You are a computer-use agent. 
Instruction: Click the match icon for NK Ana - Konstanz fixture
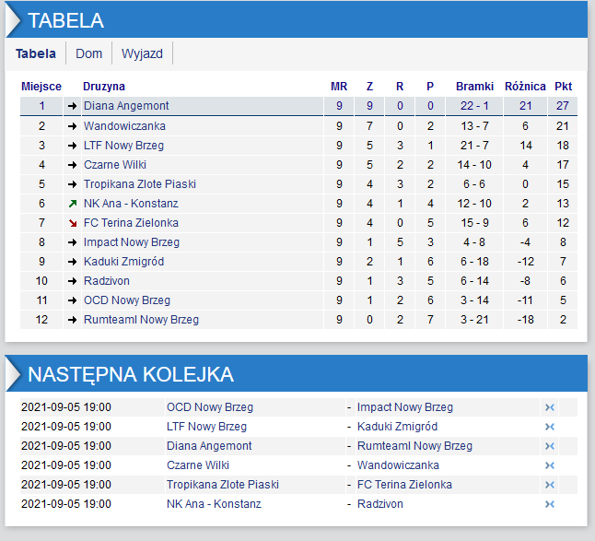click(550, 504)
